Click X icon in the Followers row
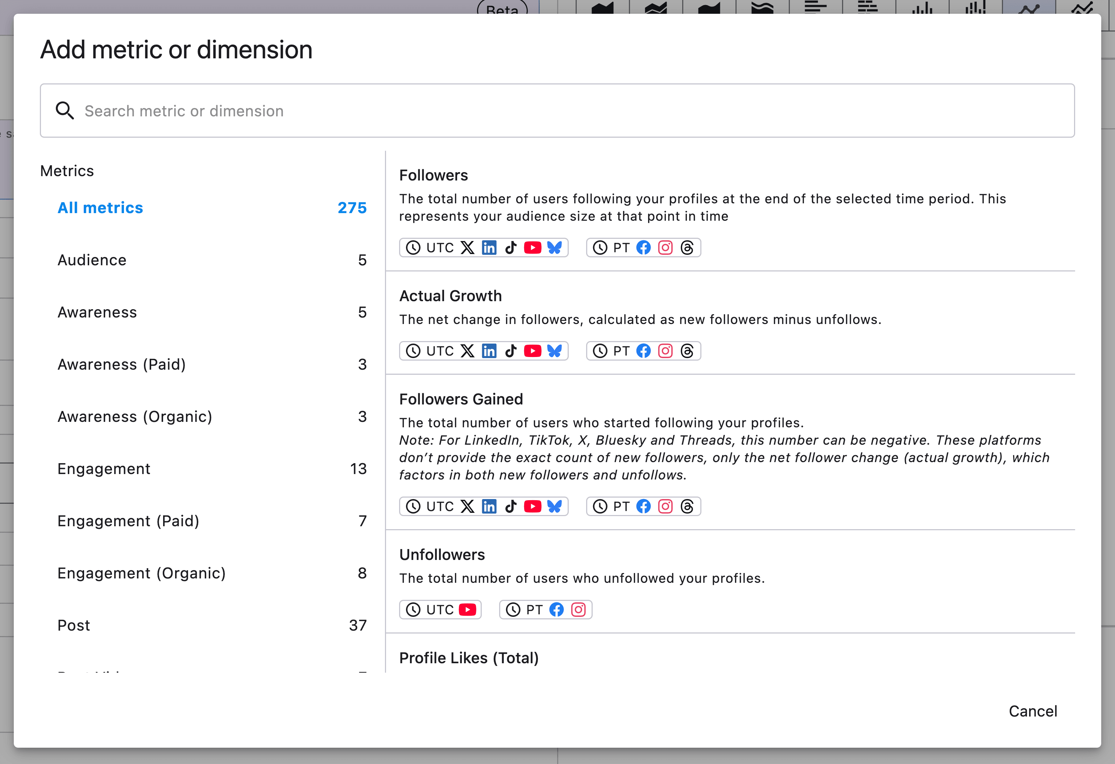 [467, 248]
